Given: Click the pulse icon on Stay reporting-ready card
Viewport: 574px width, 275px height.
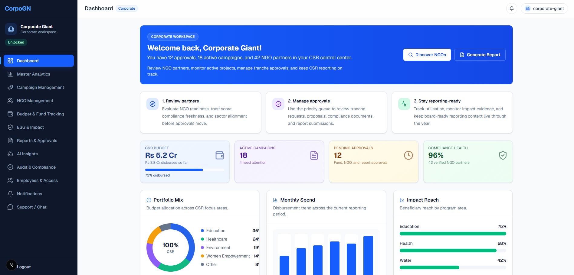Looking at the screenshot, I should click(404, 104).
